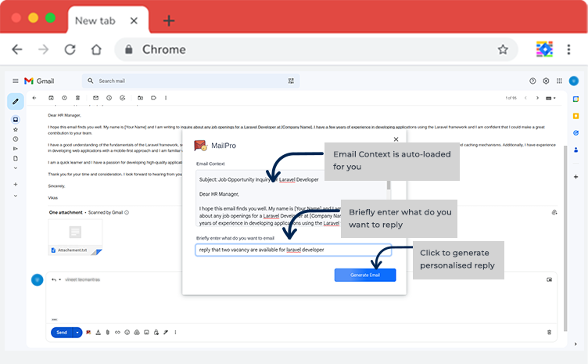Screen dimensions: 588x364
Task: Click the Generate Email button
Action: click(364, 275)
